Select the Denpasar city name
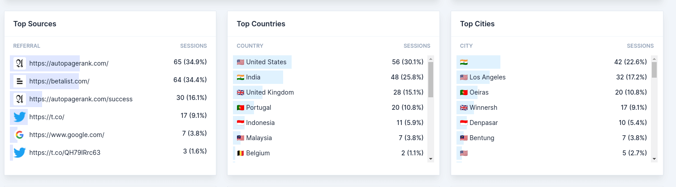 (484, 123)
